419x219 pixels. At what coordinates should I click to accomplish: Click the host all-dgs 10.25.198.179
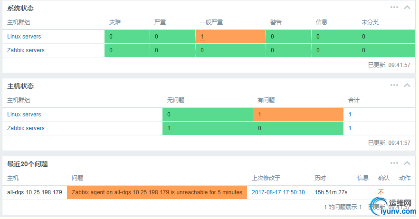click(35, 192)
